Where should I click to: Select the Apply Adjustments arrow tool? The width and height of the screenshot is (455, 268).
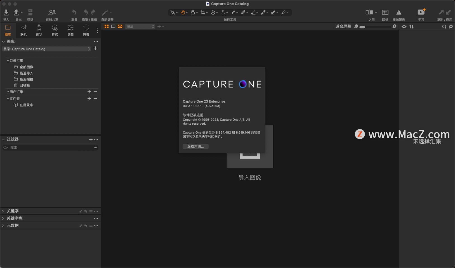click(x=274, y=12)
